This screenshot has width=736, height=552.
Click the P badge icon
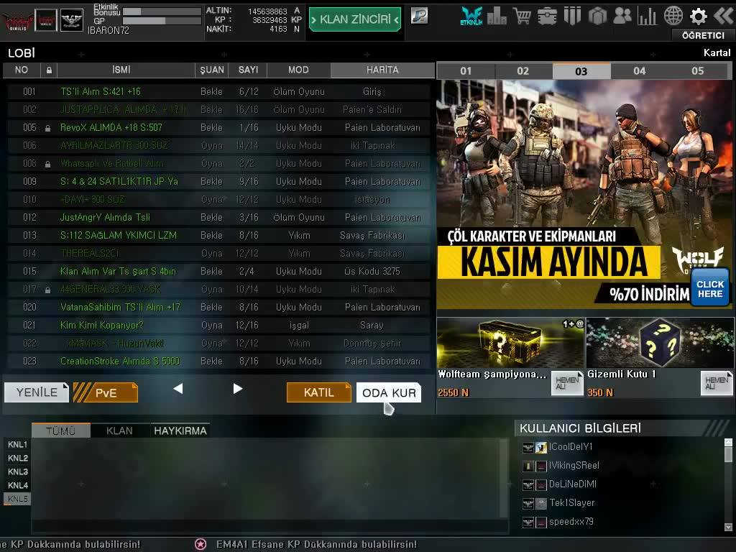tap(419, 16)
